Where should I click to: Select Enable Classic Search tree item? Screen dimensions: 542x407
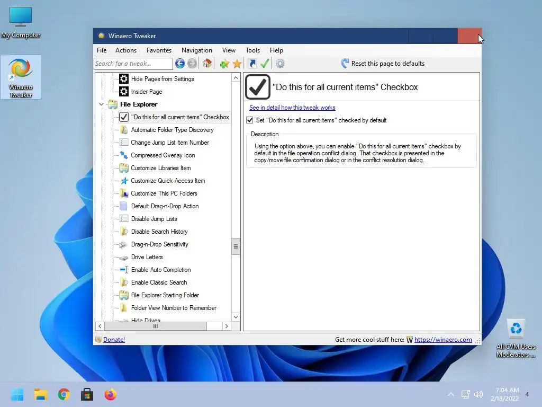159,282
